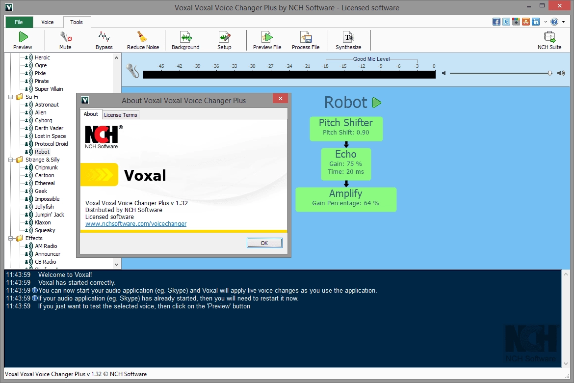Click the log panel scroll-down arrow
The image size is (574, 383).
click(x=566, y=363)
